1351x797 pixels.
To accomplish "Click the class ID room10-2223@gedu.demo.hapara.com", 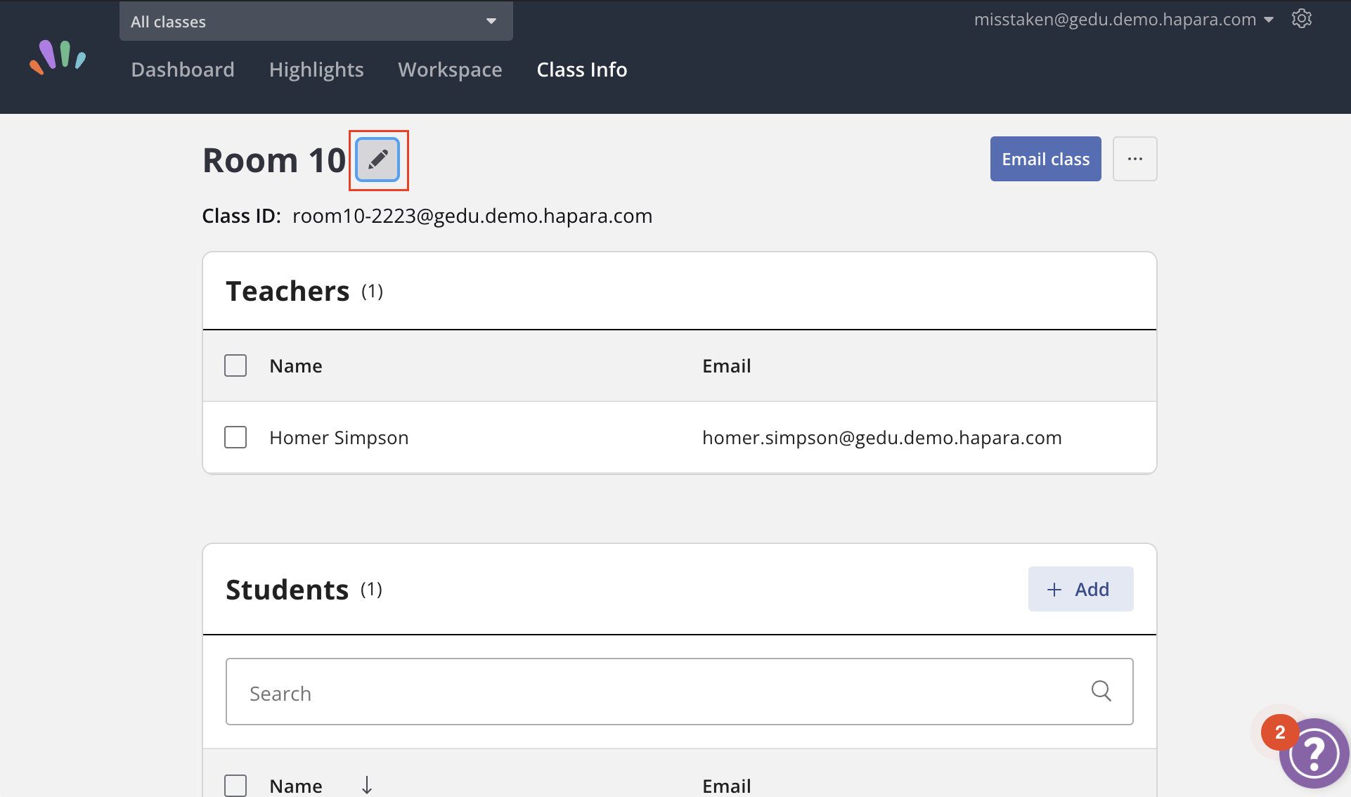I will coord(472,216).
